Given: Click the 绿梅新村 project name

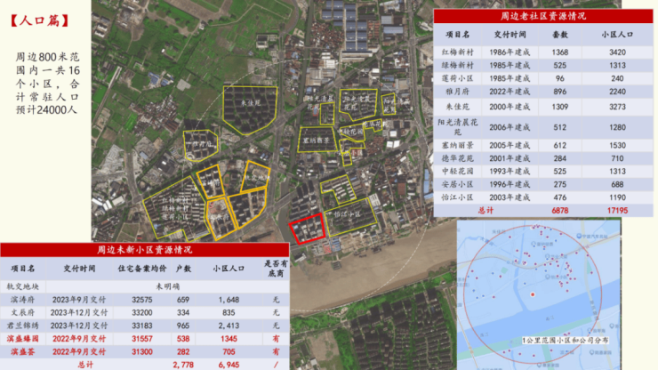Looking at the screenshot, I should click(x=457, y=66).
